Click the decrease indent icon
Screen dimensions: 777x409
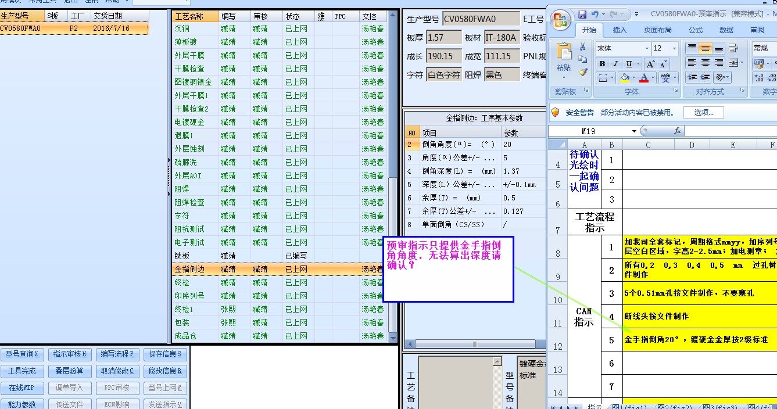[692, 77]
